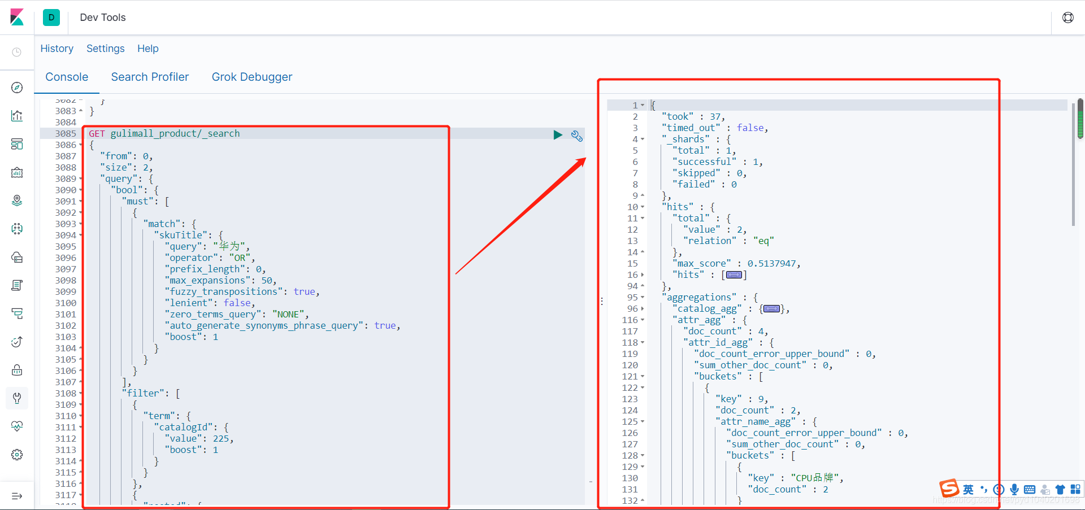Click the Kibana logo

coord(17,18)
